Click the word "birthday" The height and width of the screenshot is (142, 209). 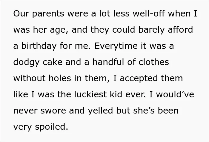coord(39,46)
